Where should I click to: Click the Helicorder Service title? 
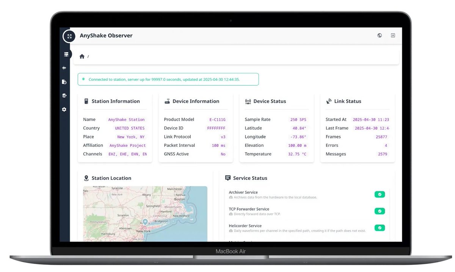[x=245, y=226]
